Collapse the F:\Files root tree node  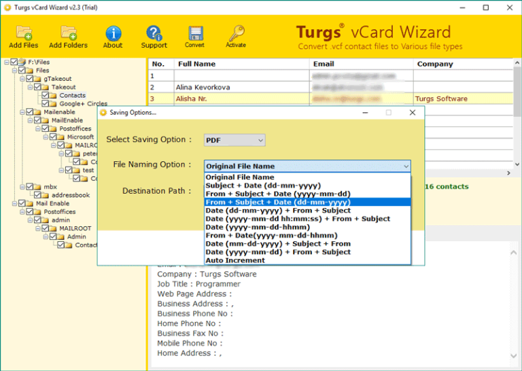[x=7, y=63]
